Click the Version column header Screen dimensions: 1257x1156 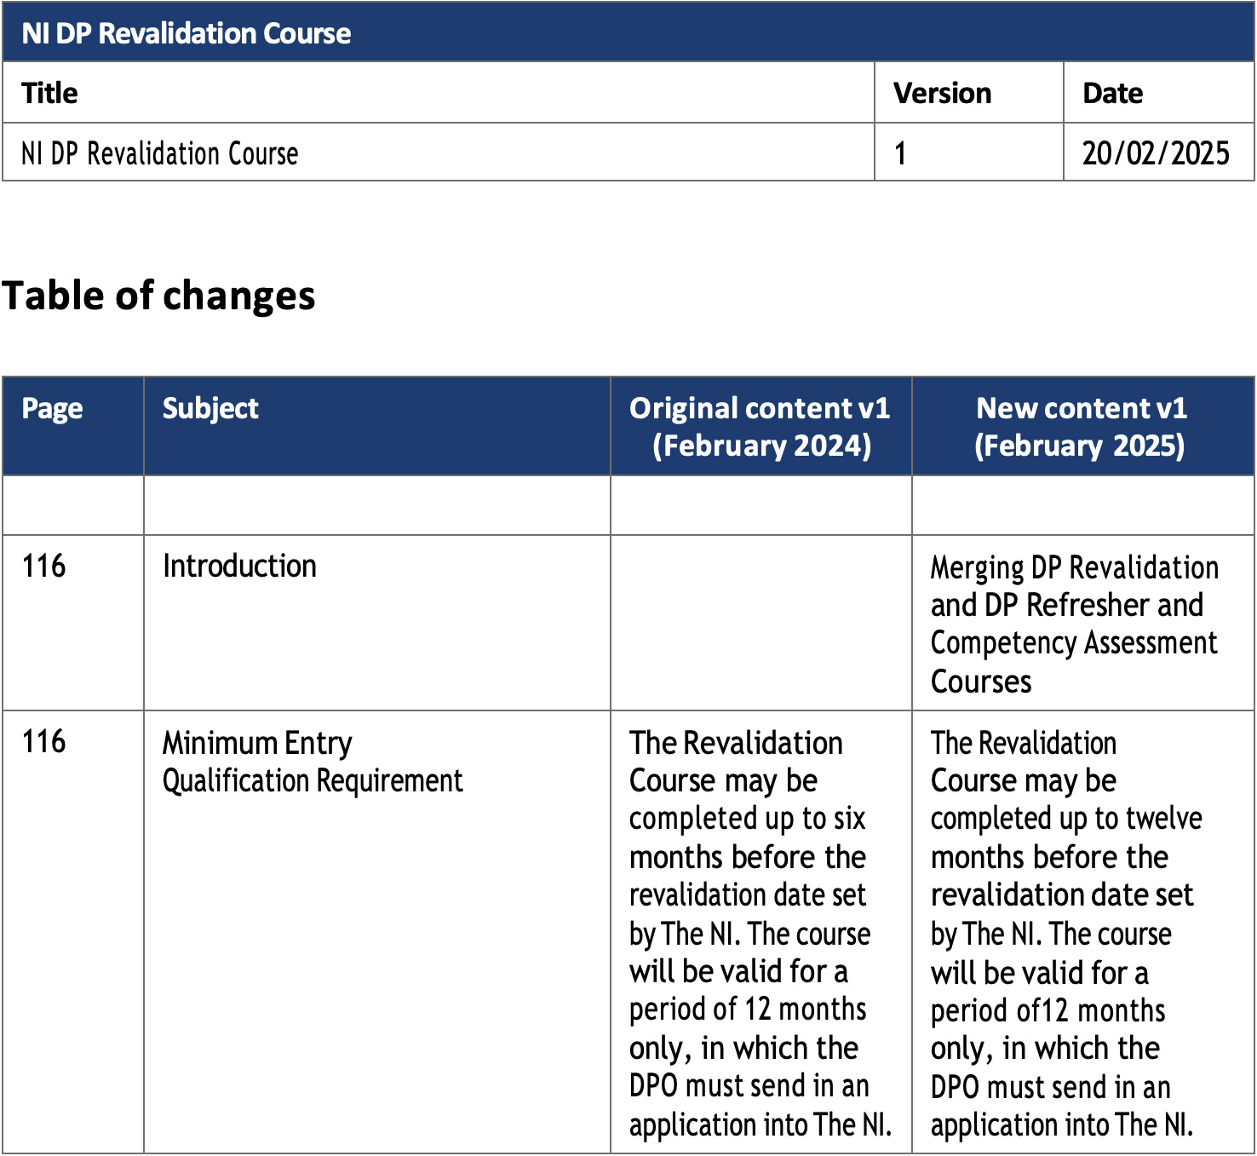(x=942, y=93)
